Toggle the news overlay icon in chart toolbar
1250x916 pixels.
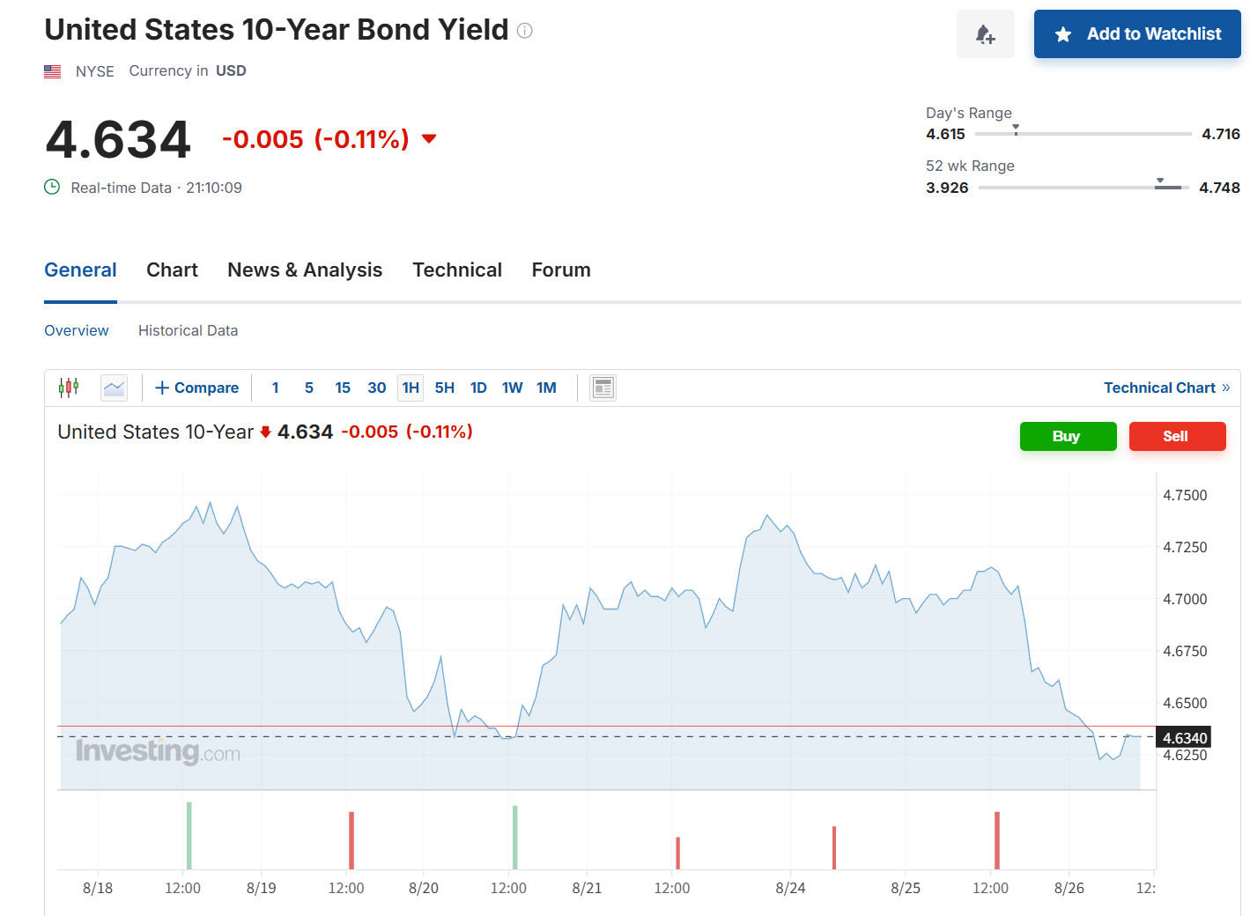(603, 388)
